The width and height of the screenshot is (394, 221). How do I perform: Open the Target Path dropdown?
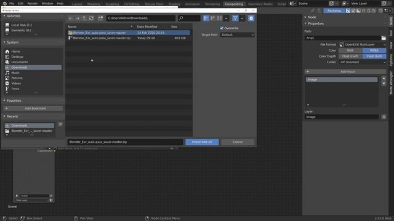(x=237, y=35)
